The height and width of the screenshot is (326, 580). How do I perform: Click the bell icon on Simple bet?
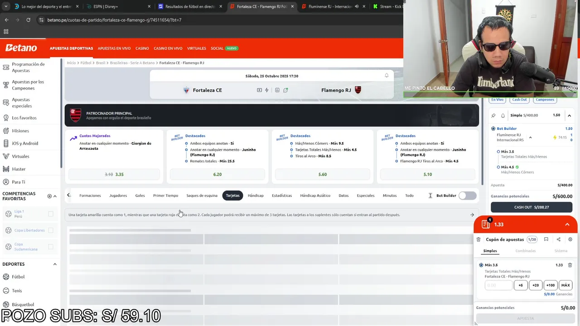(503, 115)
